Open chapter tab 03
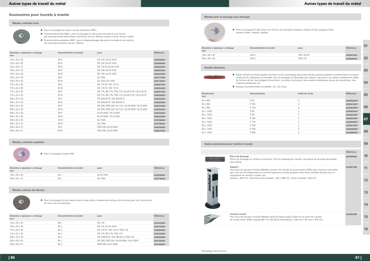The width and height of the screenshot is (370, 261). (x=366, y=70)
